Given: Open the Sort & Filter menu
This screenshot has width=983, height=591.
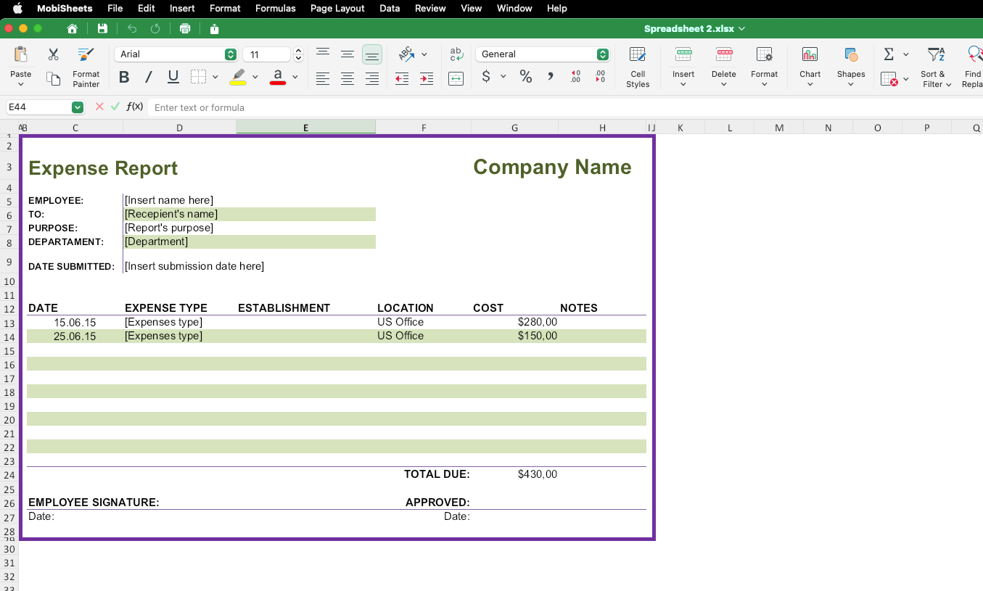Looking at the screenshot, I should tap(936, 68).
